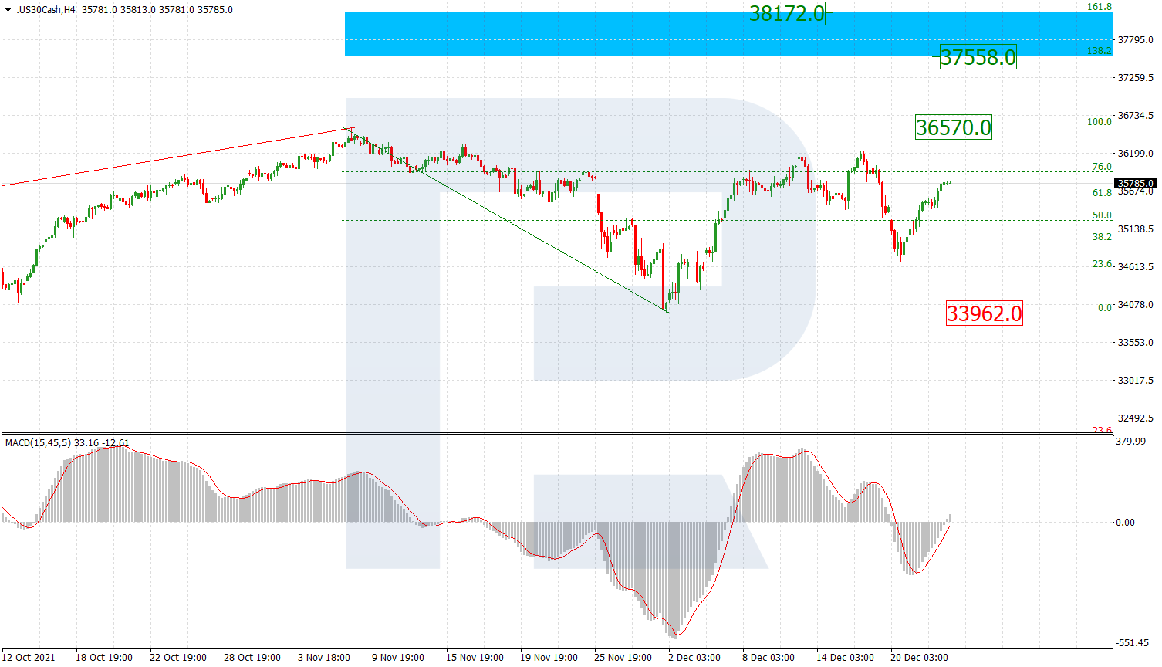The width and height of the screenshot is (1162, 667).
Task: Select the Fibonacci 100.0 level label
Action: point(1099,122)
